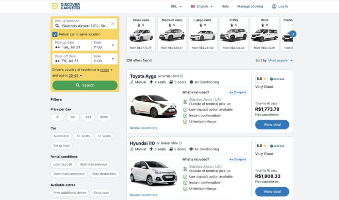
Task: Change driver's country of residence Brazil
Action: click(x=106, y=70)
